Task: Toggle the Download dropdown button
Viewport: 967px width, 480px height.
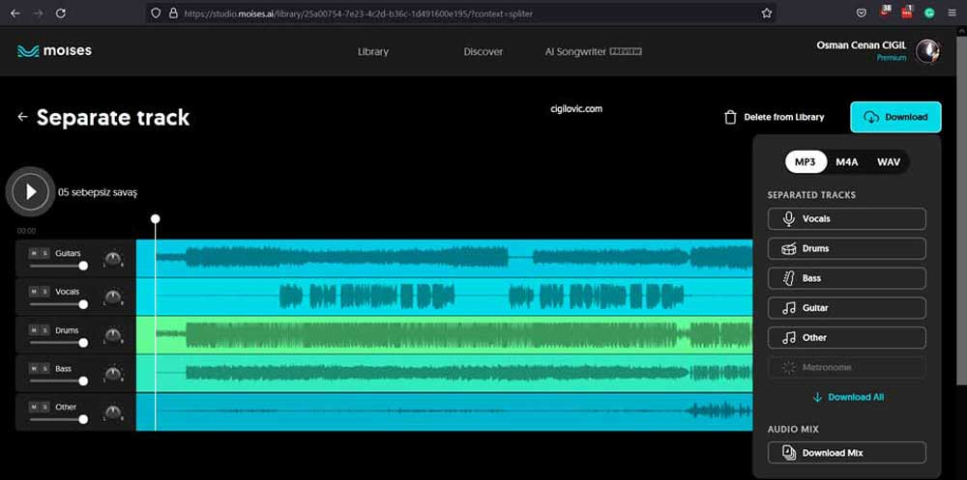Action: (895, 117)
